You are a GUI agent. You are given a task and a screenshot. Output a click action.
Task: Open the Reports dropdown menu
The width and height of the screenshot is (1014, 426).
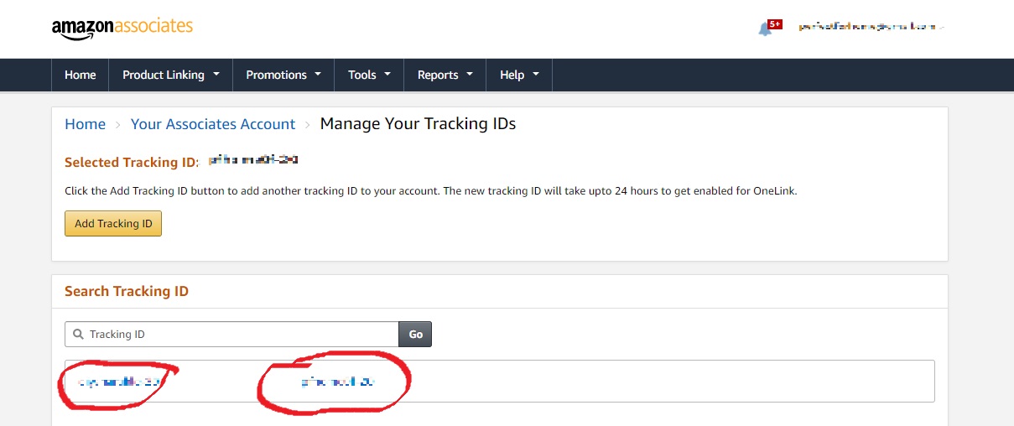445,75
